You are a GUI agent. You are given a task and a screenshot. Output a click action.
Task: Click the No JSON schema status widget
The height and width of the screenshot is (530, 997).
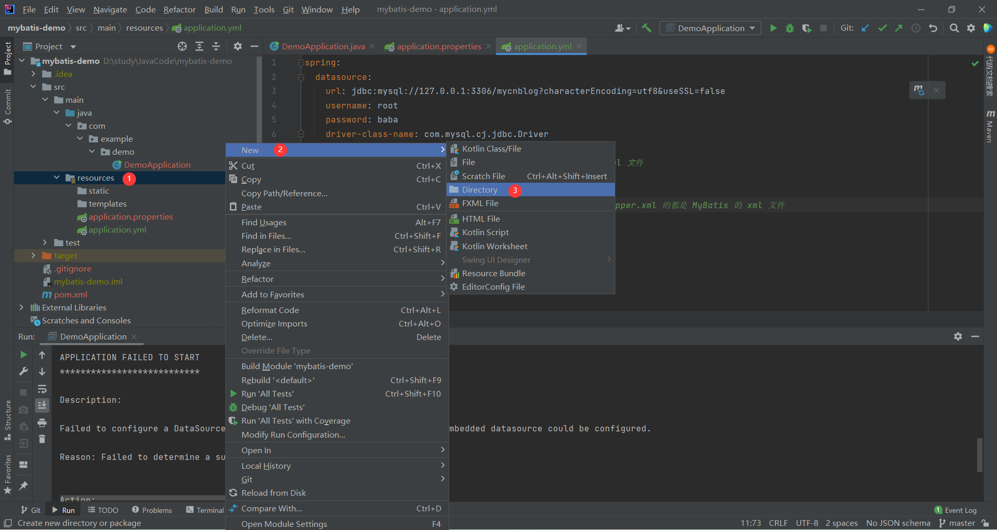[x=898, y=523]
